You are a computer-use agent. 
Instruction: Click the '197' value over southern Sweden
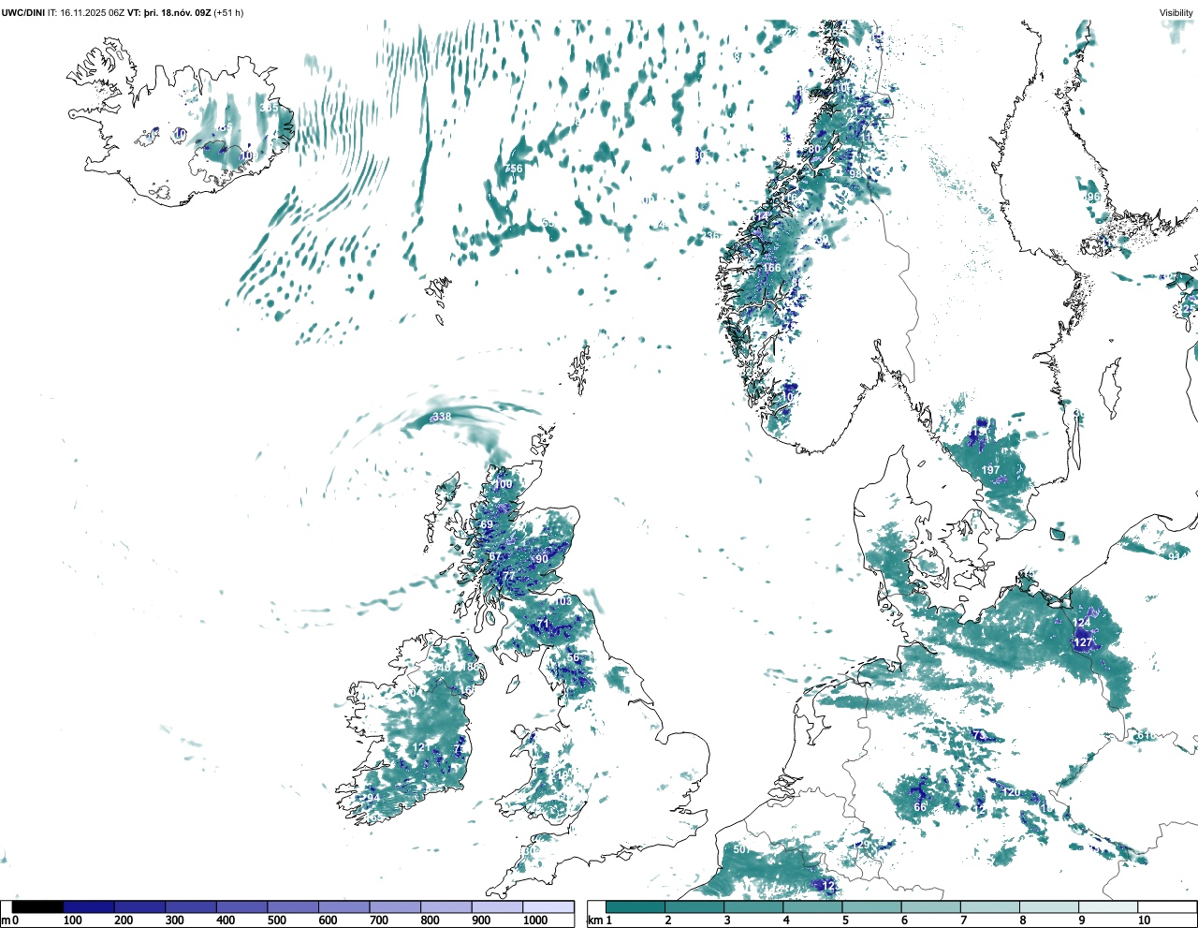[991, 470]
